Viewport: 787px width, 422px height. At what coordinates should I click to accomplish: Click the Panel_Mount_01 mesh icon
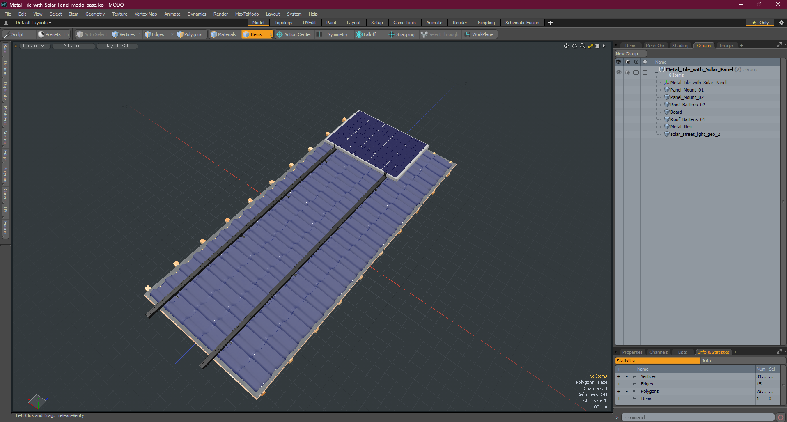[x=667, y=90]
